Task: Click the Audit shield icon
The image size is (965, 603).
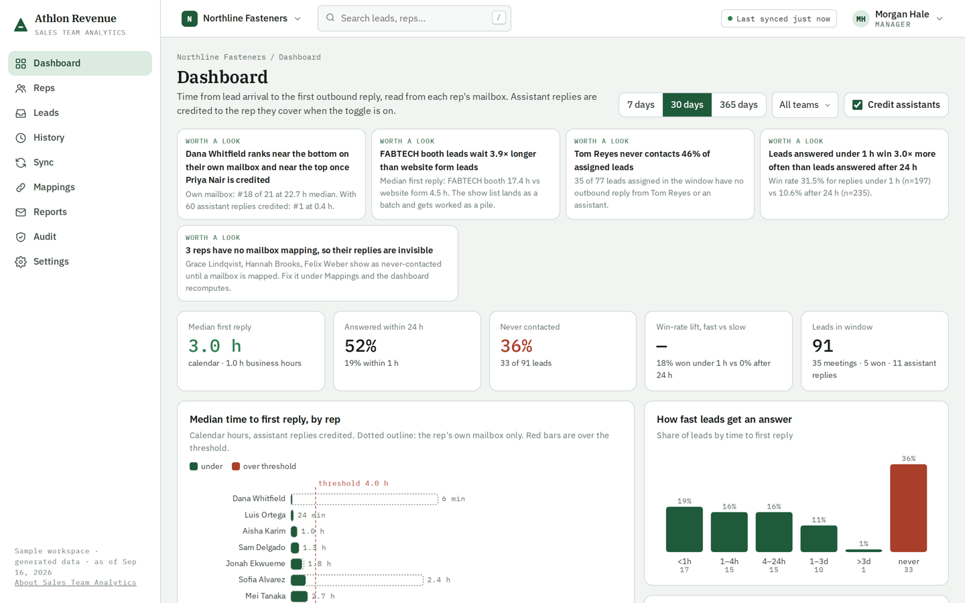Action: click(x=21, y=237)
